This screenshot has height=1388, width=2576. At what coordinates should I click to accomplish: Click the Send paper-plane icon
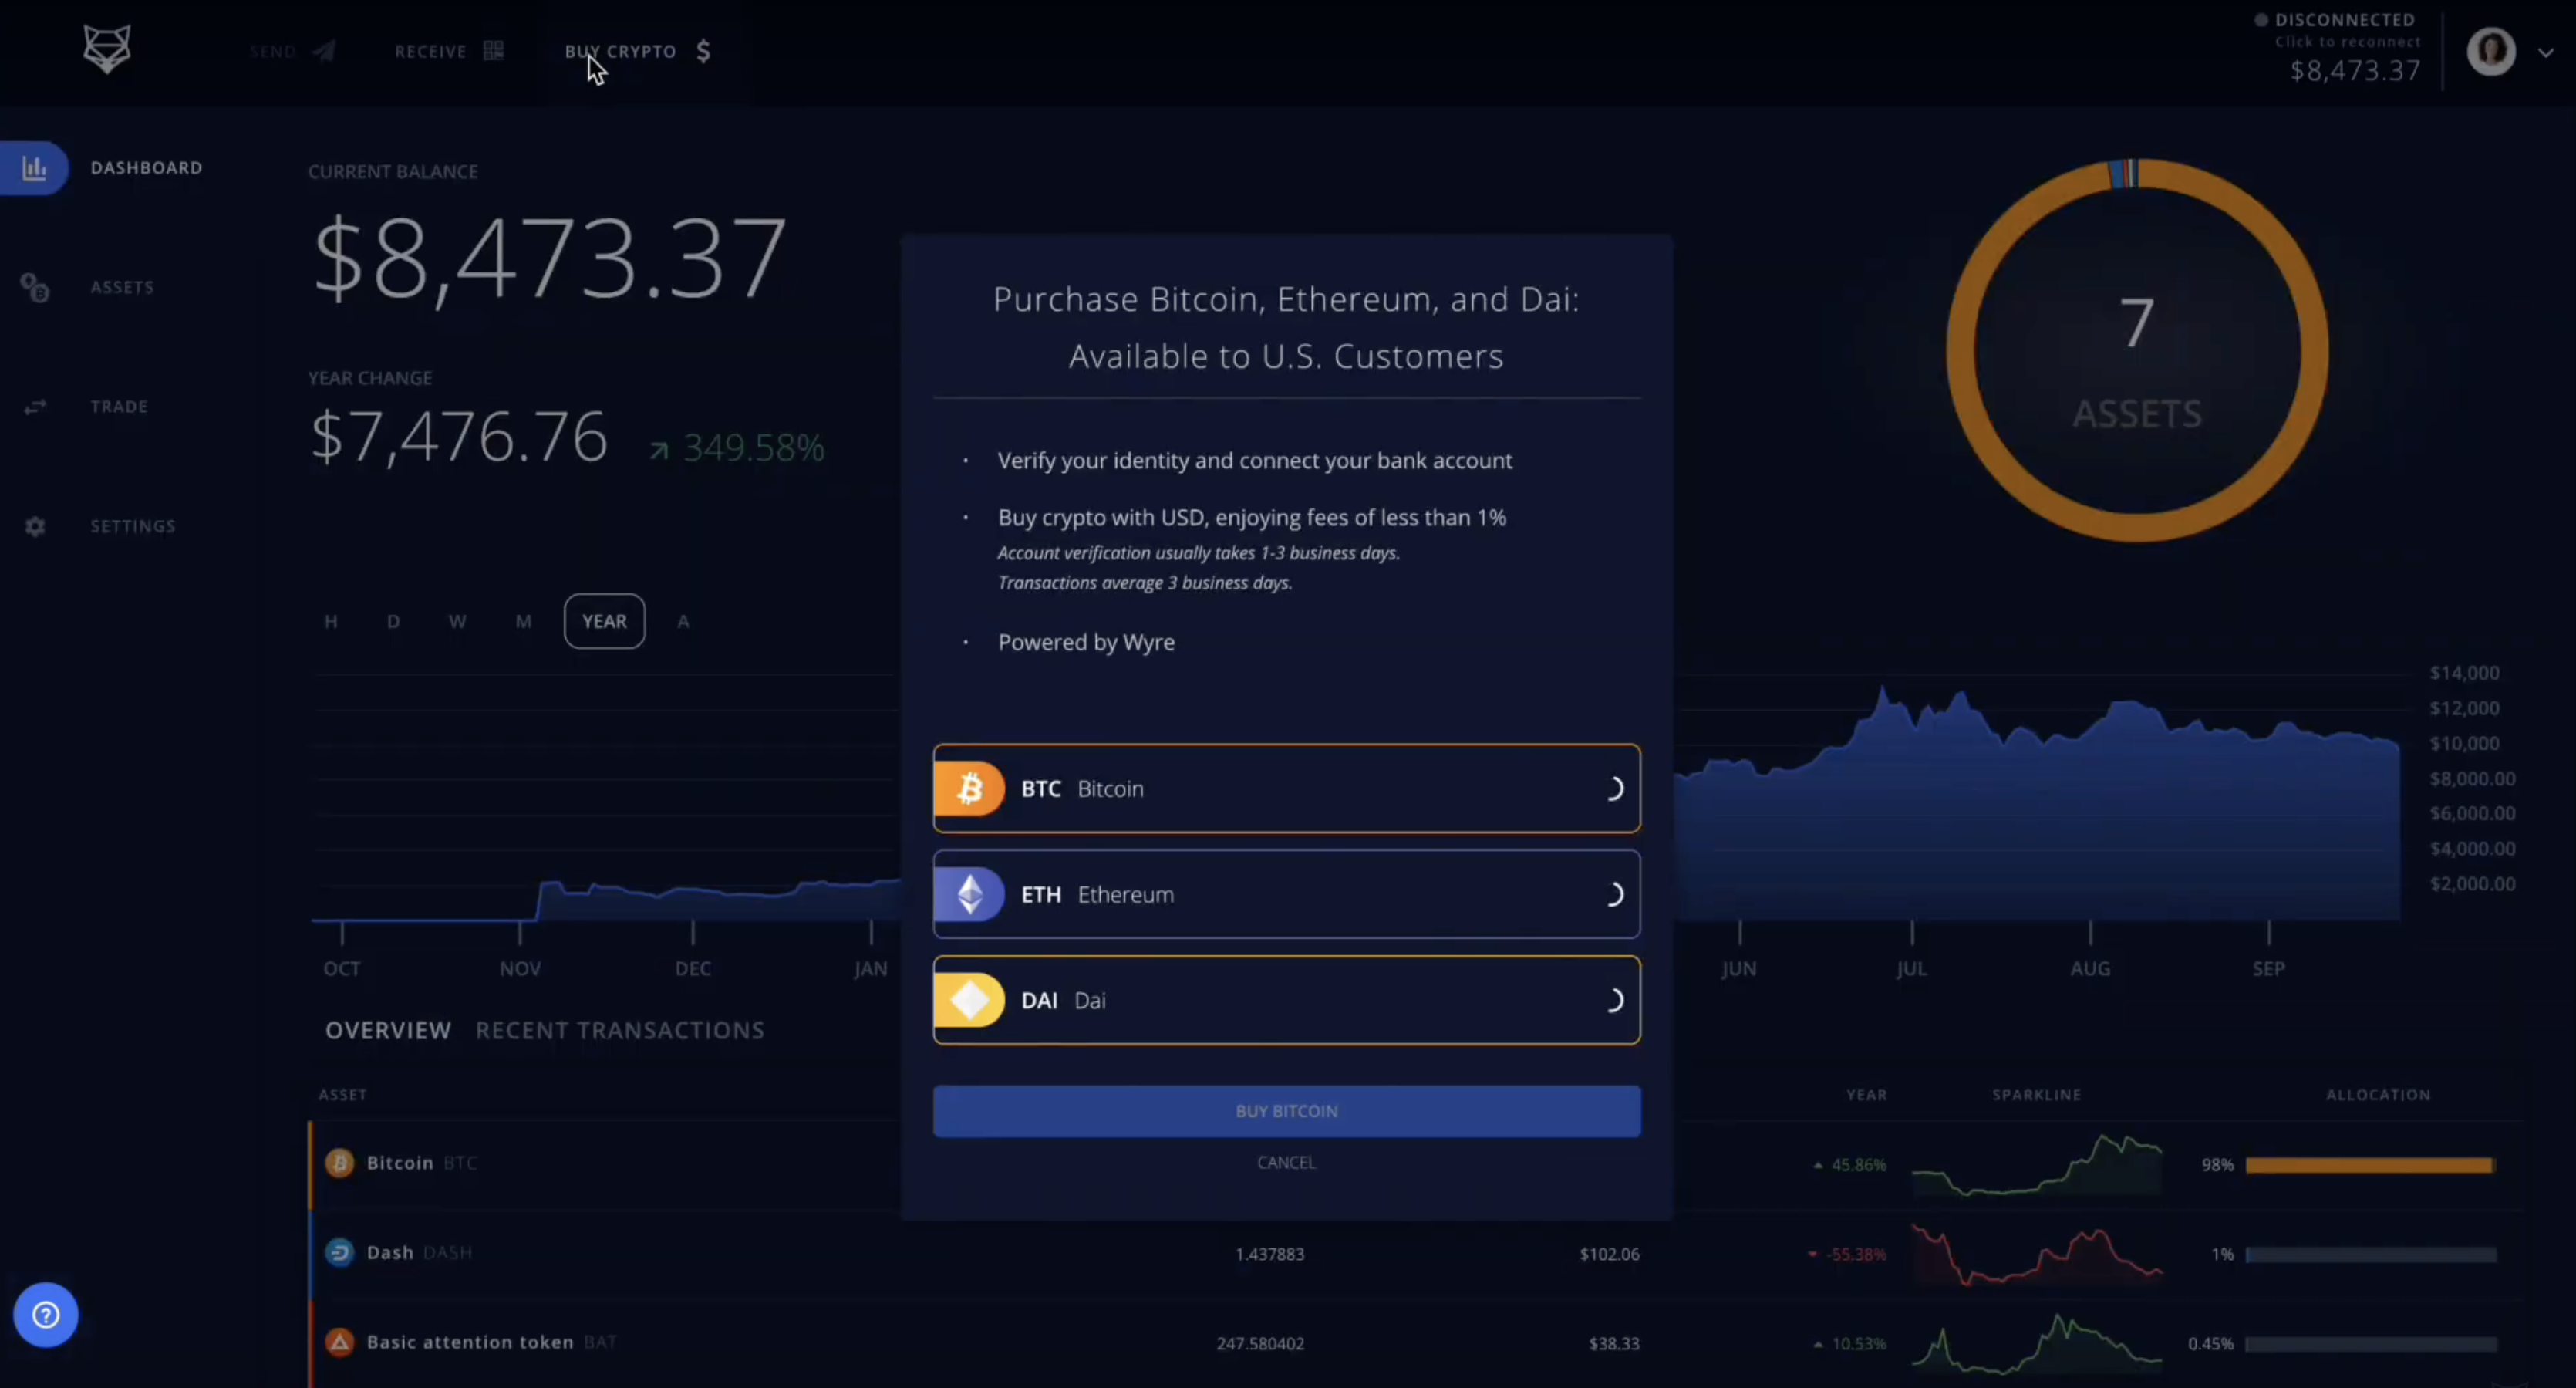(324, 51)
